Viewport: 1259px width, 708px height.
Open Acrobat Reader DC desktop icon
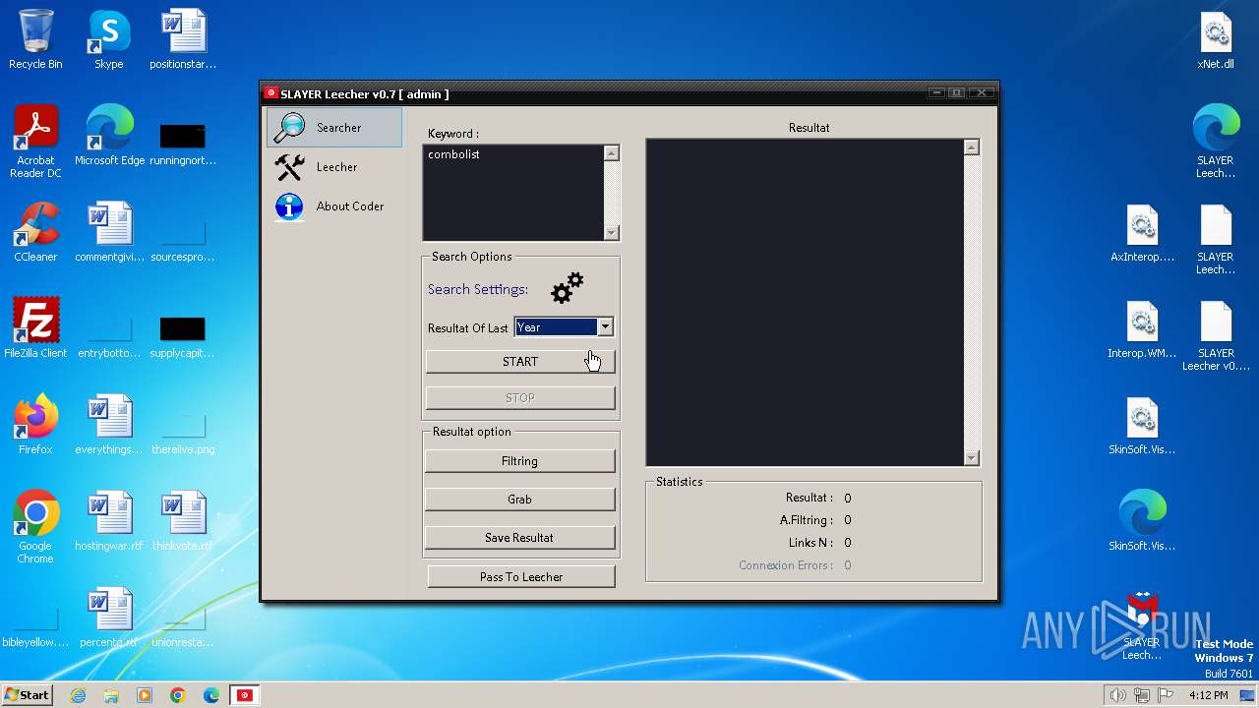point(35,143)
